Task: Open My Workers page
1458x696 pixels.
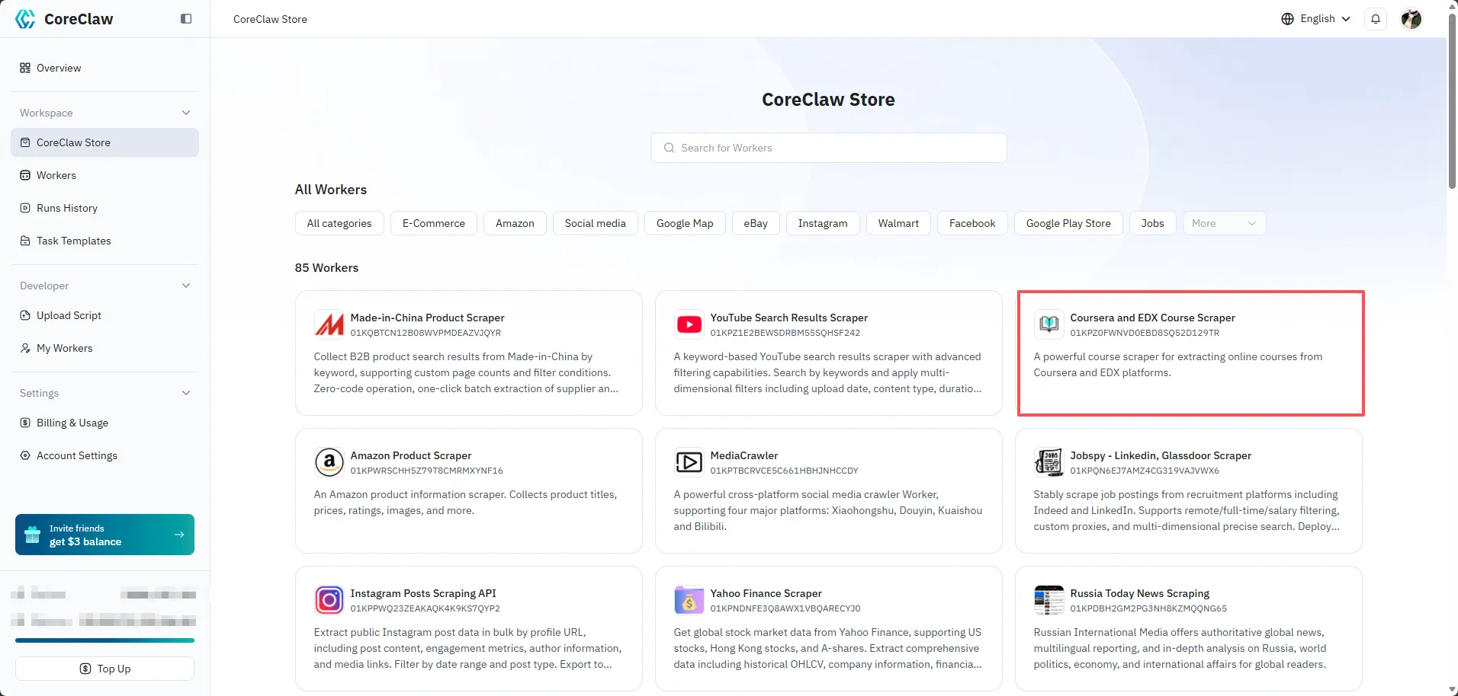Action: (104, 348)
